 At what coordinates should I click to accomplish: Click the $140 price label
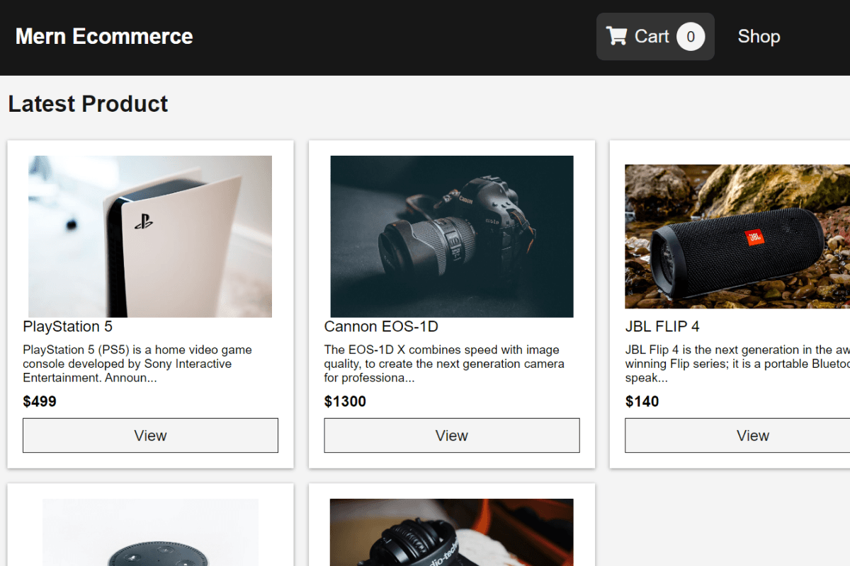click(642, 402)
